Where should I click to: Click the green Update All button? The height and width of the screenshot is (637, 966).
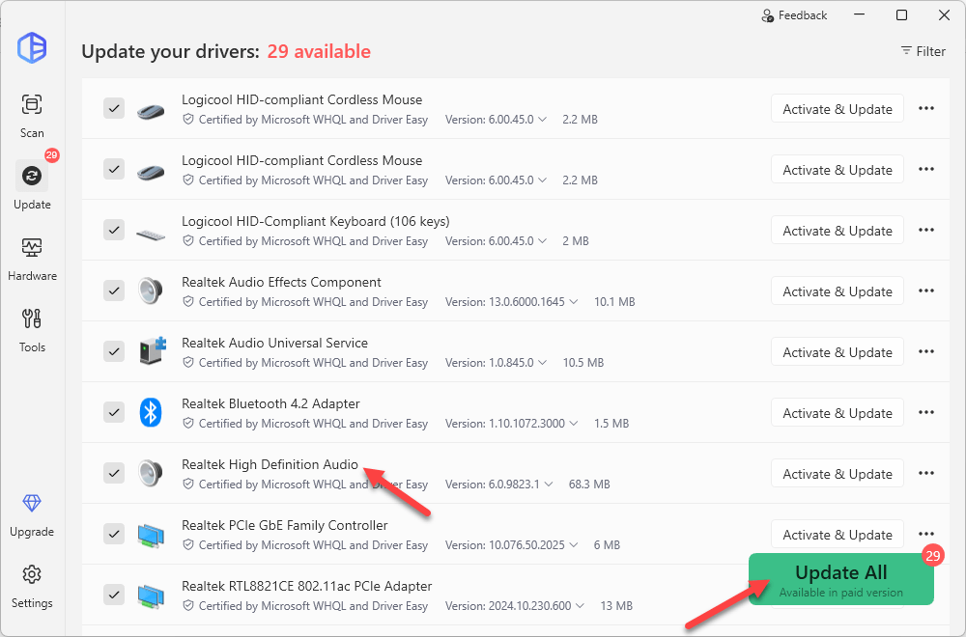click(840, 579)
